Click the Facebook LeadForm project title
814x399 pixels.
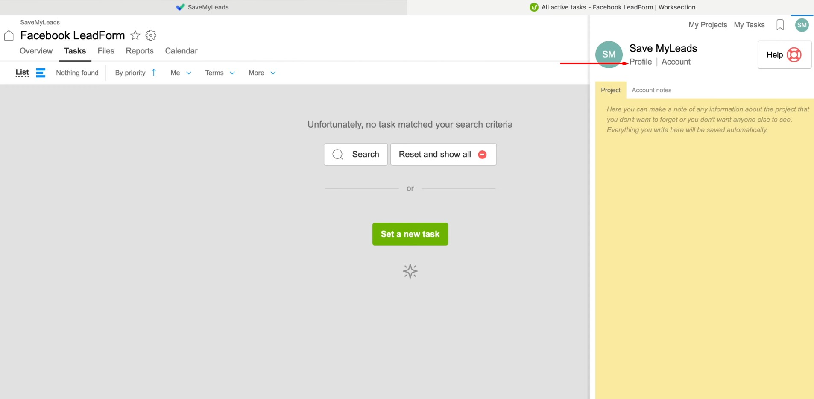(x=73, y=35)
